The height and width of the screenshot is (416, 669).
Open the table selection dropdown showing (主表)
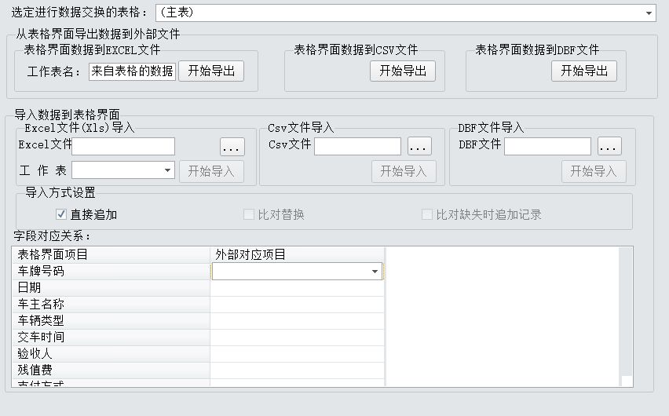coord(406,13)
